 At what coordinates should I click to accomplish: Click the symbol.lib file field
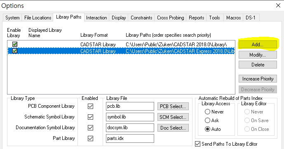click(x=130, y=117)
